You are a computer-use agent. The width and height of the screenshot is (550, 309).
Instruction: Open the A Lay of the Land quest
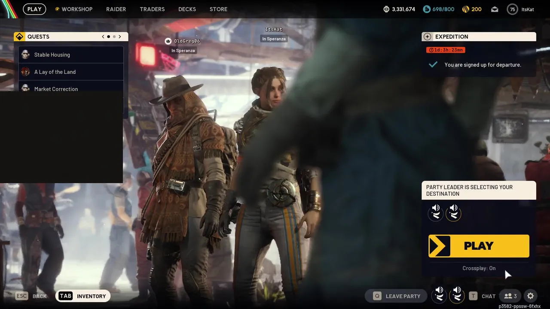click(x=71, y=72)
